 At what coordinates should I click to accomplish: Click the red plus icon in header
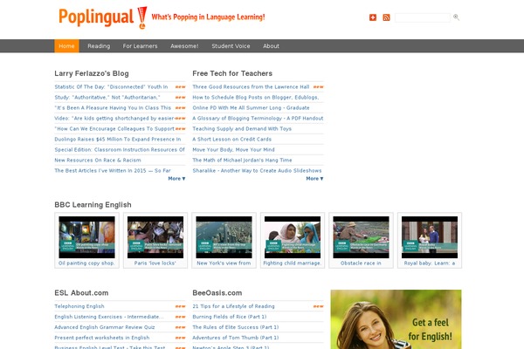coord(373,17)
